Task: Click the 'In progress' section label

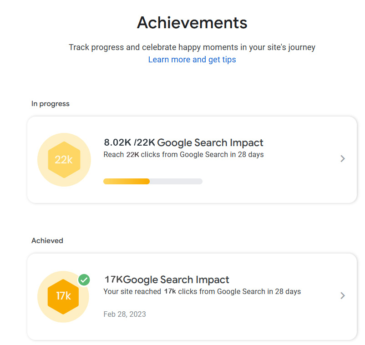Action: 51,104
